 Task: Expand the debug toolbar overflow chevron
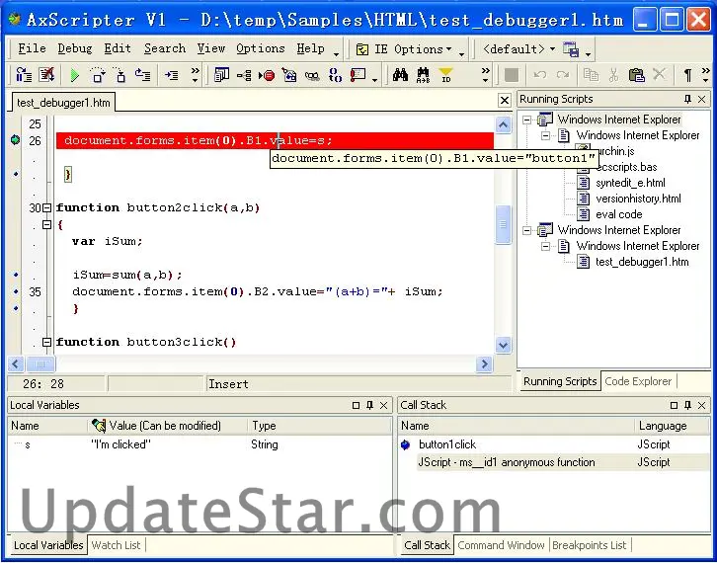coord(196,75)
